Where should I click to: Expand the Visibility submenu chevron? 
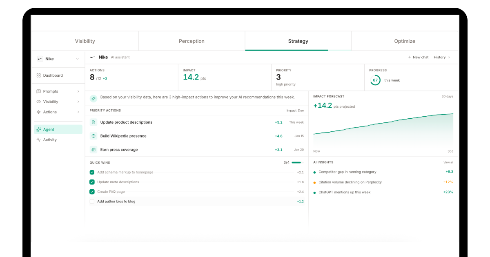click(78, 102)
